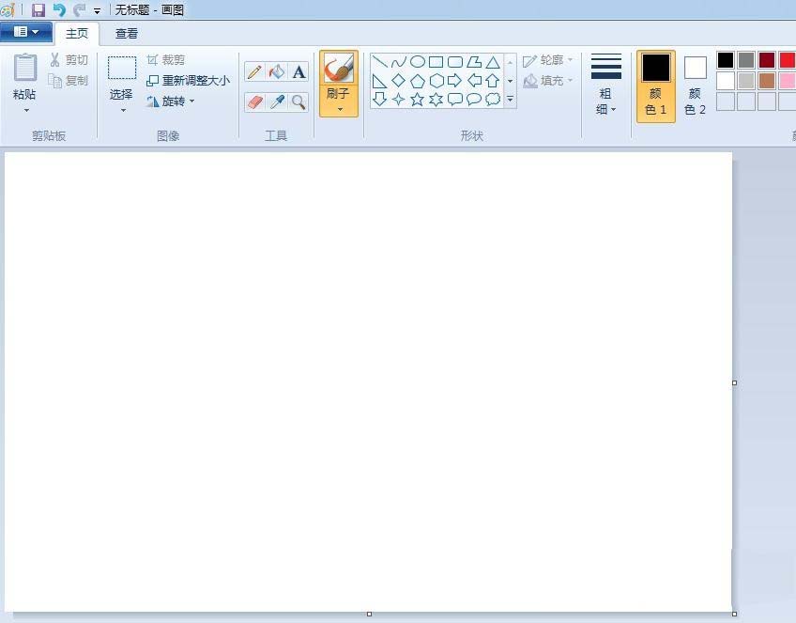The height and width of the screenshot is (623, 796).
Task: Select the Magnifier tool
Action: (x=299, y=102)
